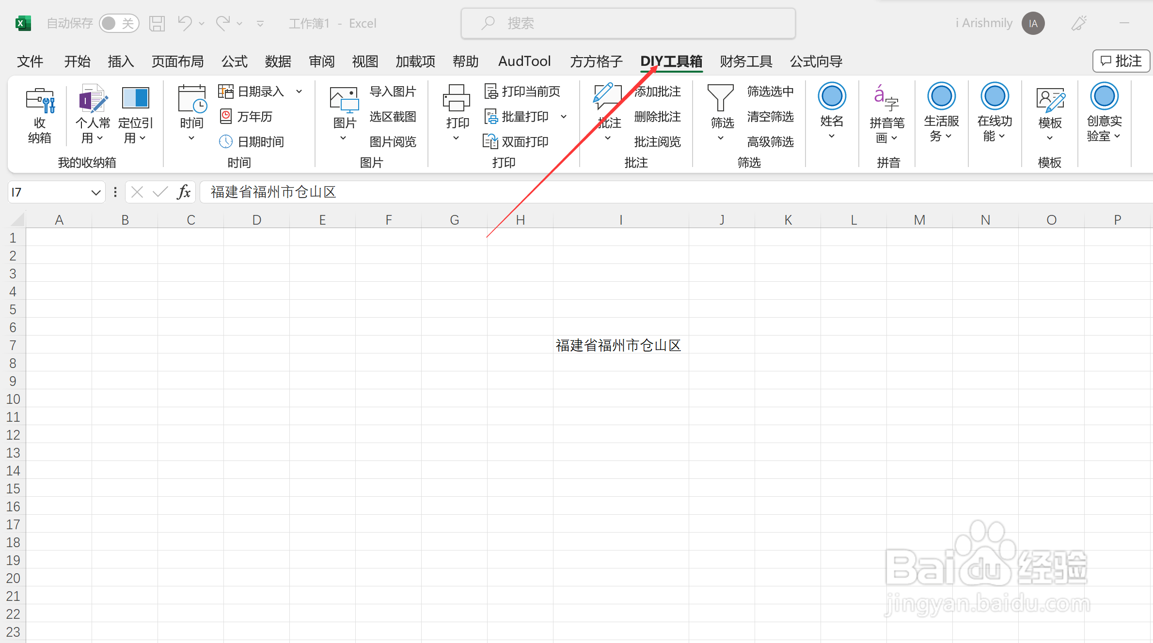
Task: Click the Excel app logo
Action: click(23, 23)
